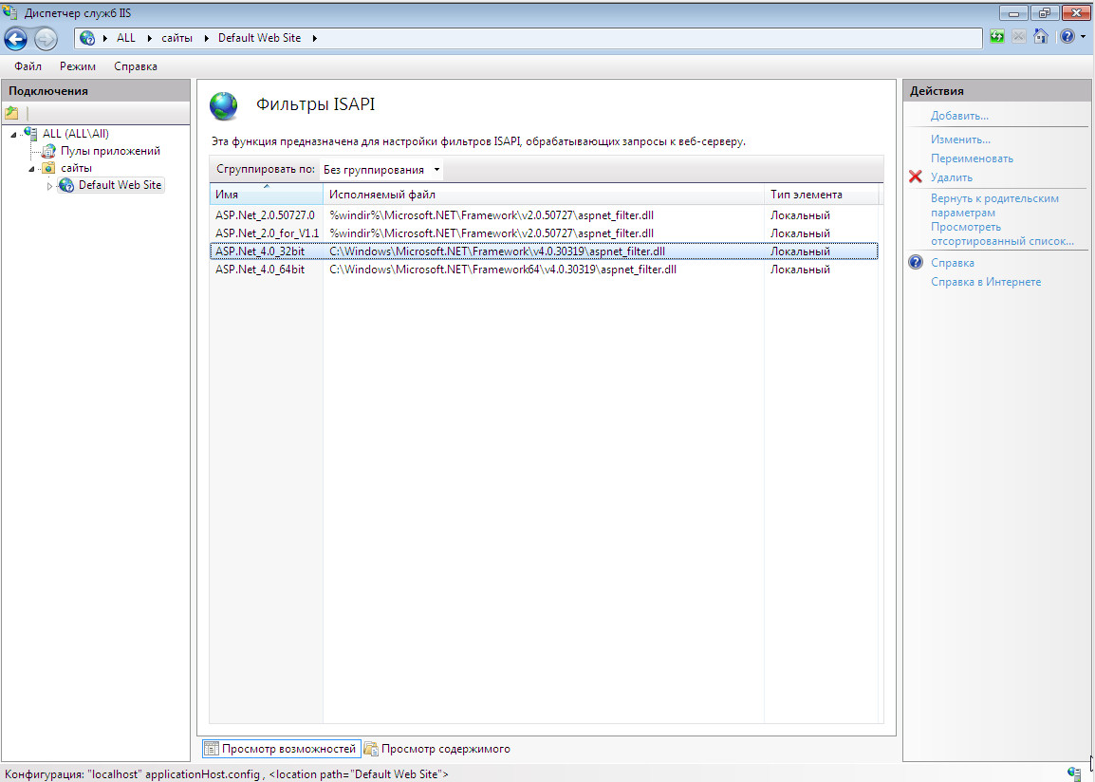Click the Home icon in the toolbar
This screenshot has width=1095, height=782.
[x=1041, y=37]
